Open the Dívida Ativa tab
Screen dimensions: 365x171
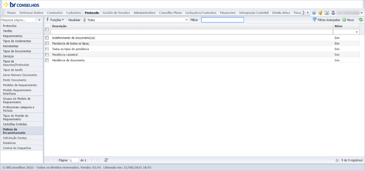point(281,13)
